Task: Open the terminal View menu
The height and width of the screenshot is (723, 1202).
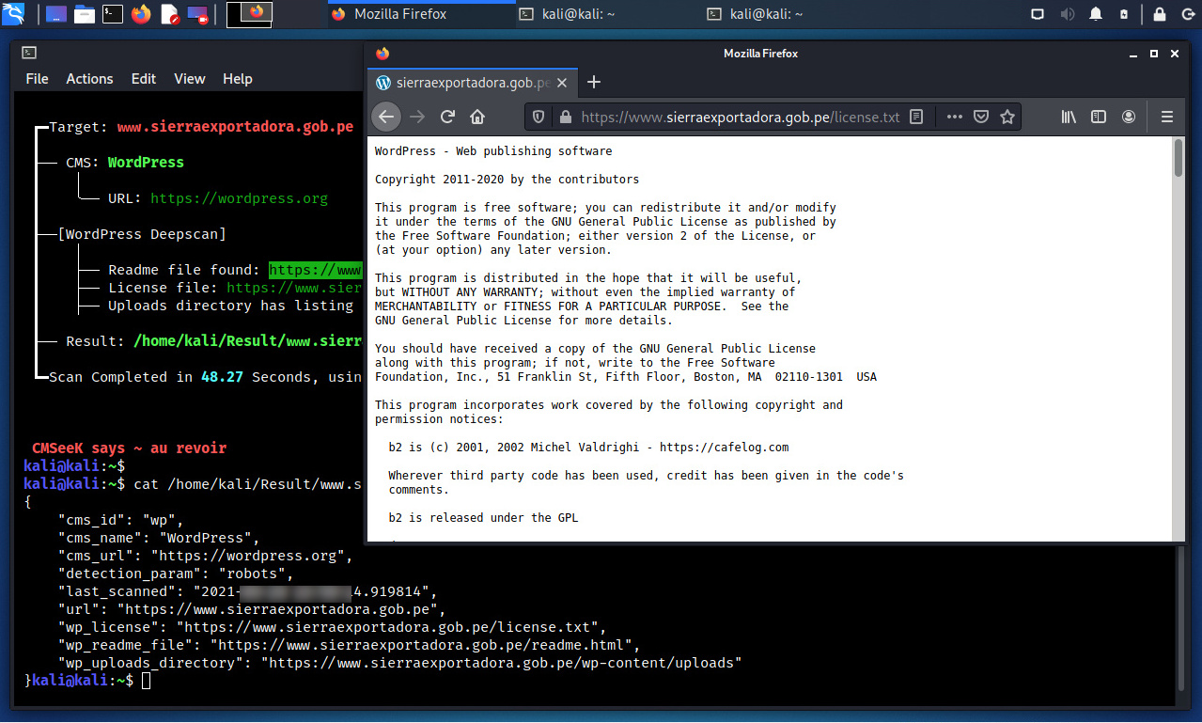Action: pyautogui.click(x=189, y=79)
